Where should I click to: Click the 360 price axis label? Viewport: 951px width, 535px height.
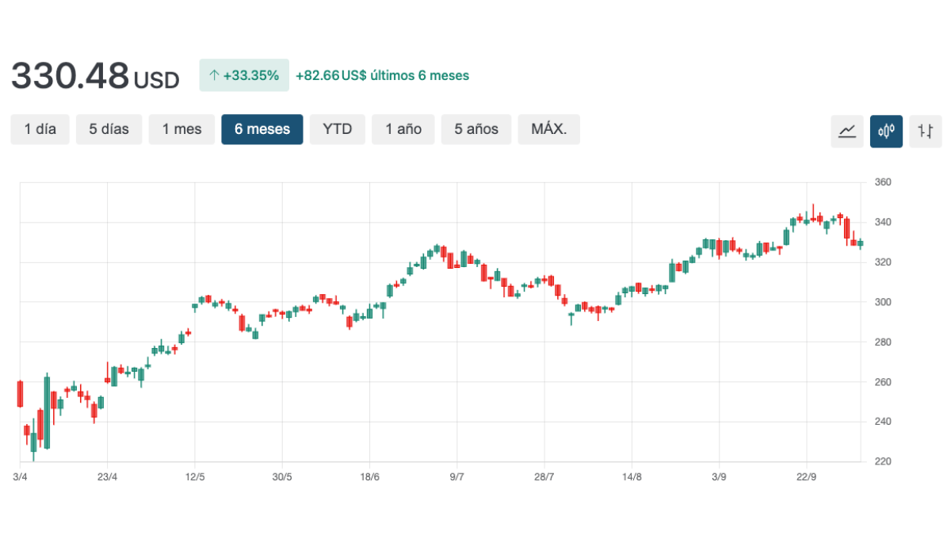[883, 182]
